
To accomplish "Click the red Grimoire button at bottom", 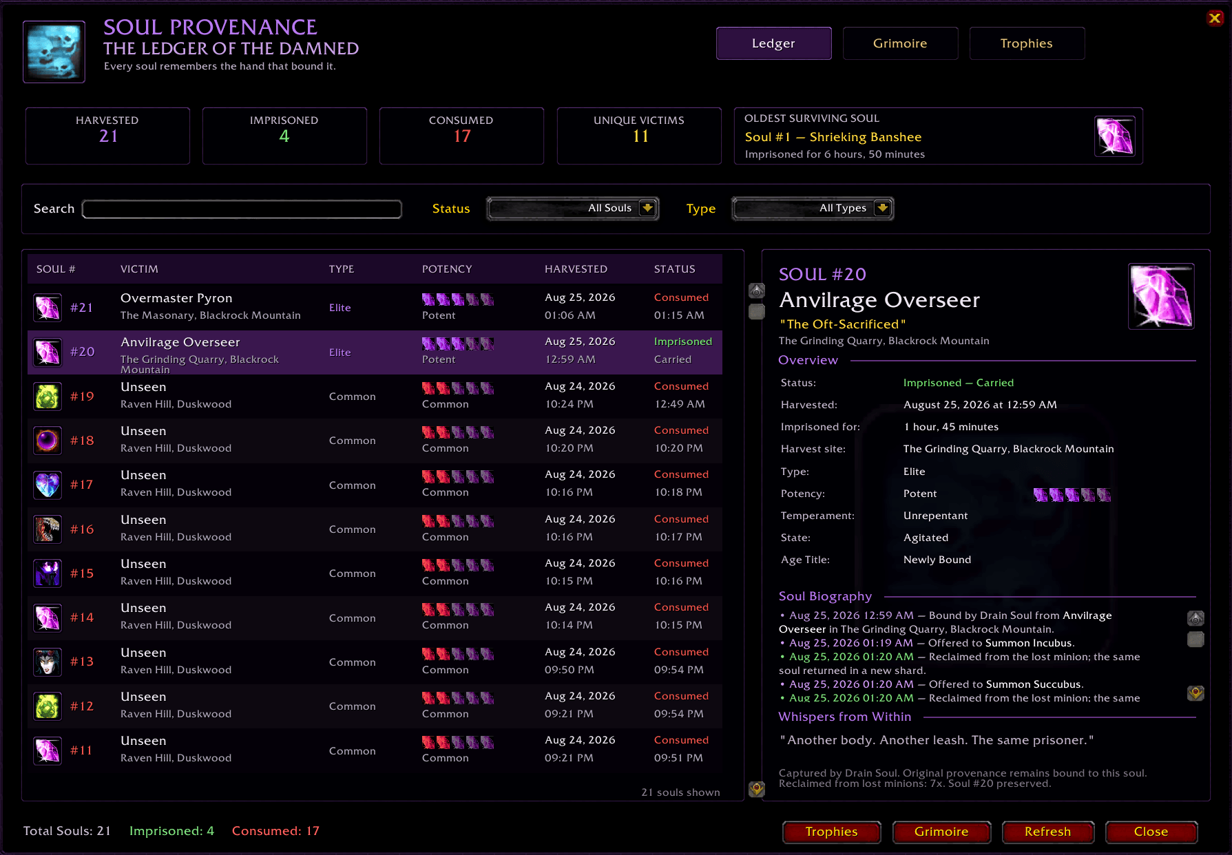I will (941, 832).
